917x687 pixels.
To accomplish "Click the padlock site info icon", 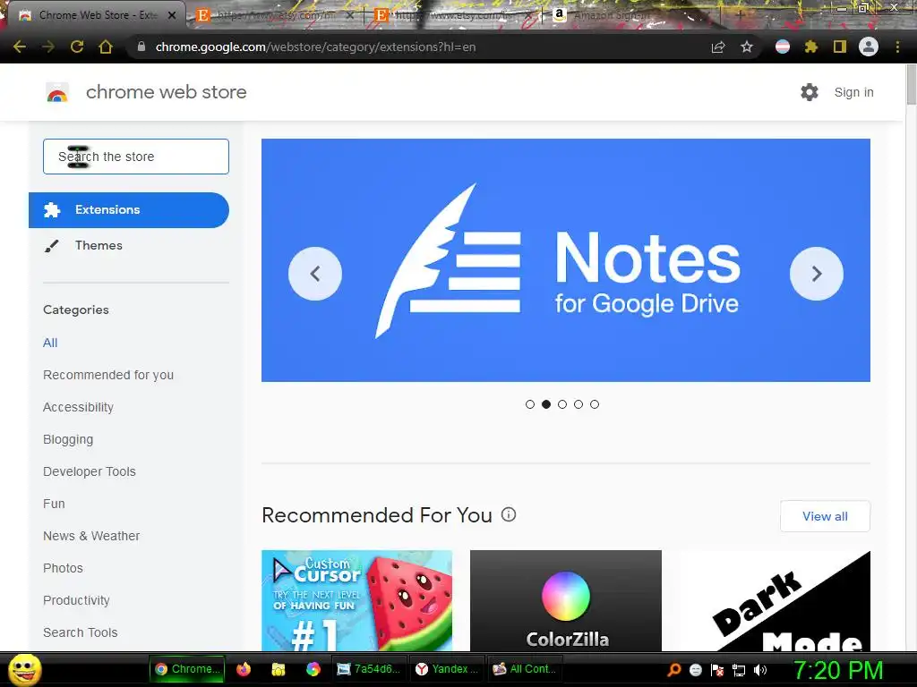I will click(x=141, y=47).
